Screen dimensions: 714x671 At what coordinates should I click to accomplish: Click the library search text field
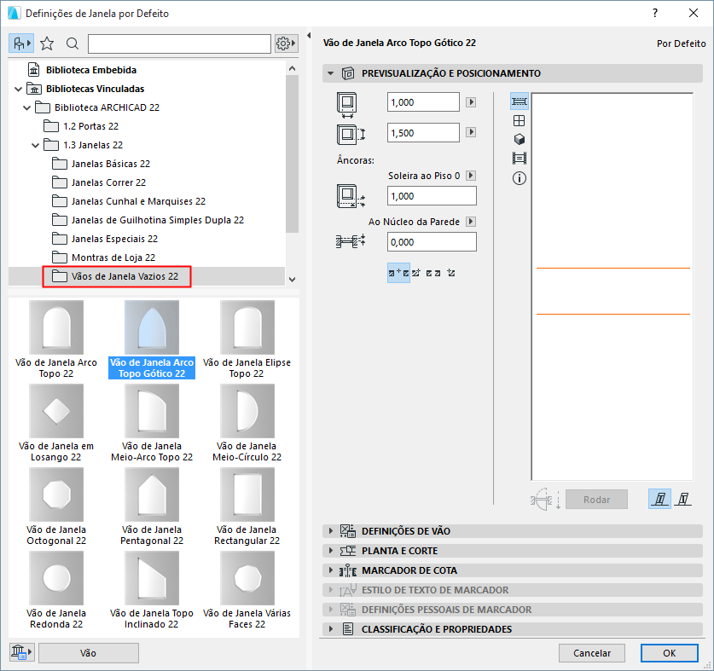click(x=179, y=43)
